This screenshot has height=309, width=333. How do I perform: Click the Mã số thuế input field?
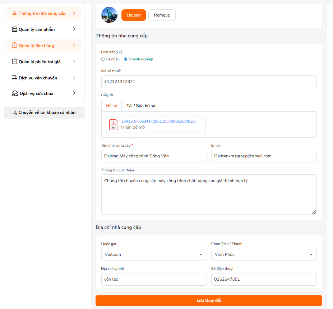209,82
